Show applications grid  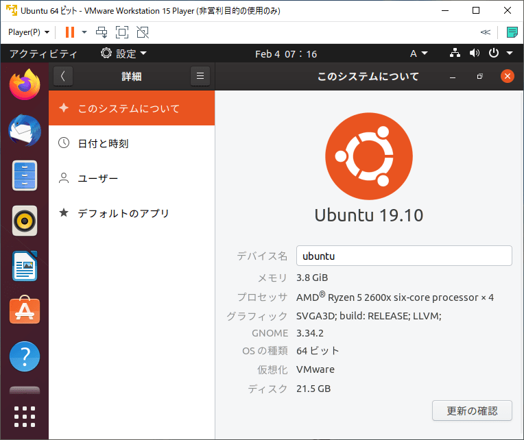(25, 417)
